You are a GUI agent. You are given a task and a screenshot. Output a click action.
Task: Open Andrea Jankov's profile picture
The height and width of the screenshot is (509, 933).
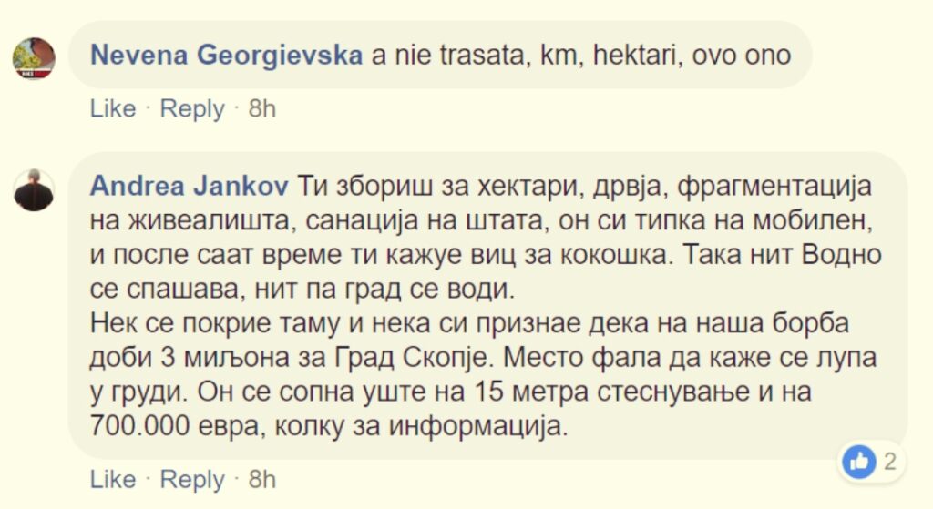(34, 189)
